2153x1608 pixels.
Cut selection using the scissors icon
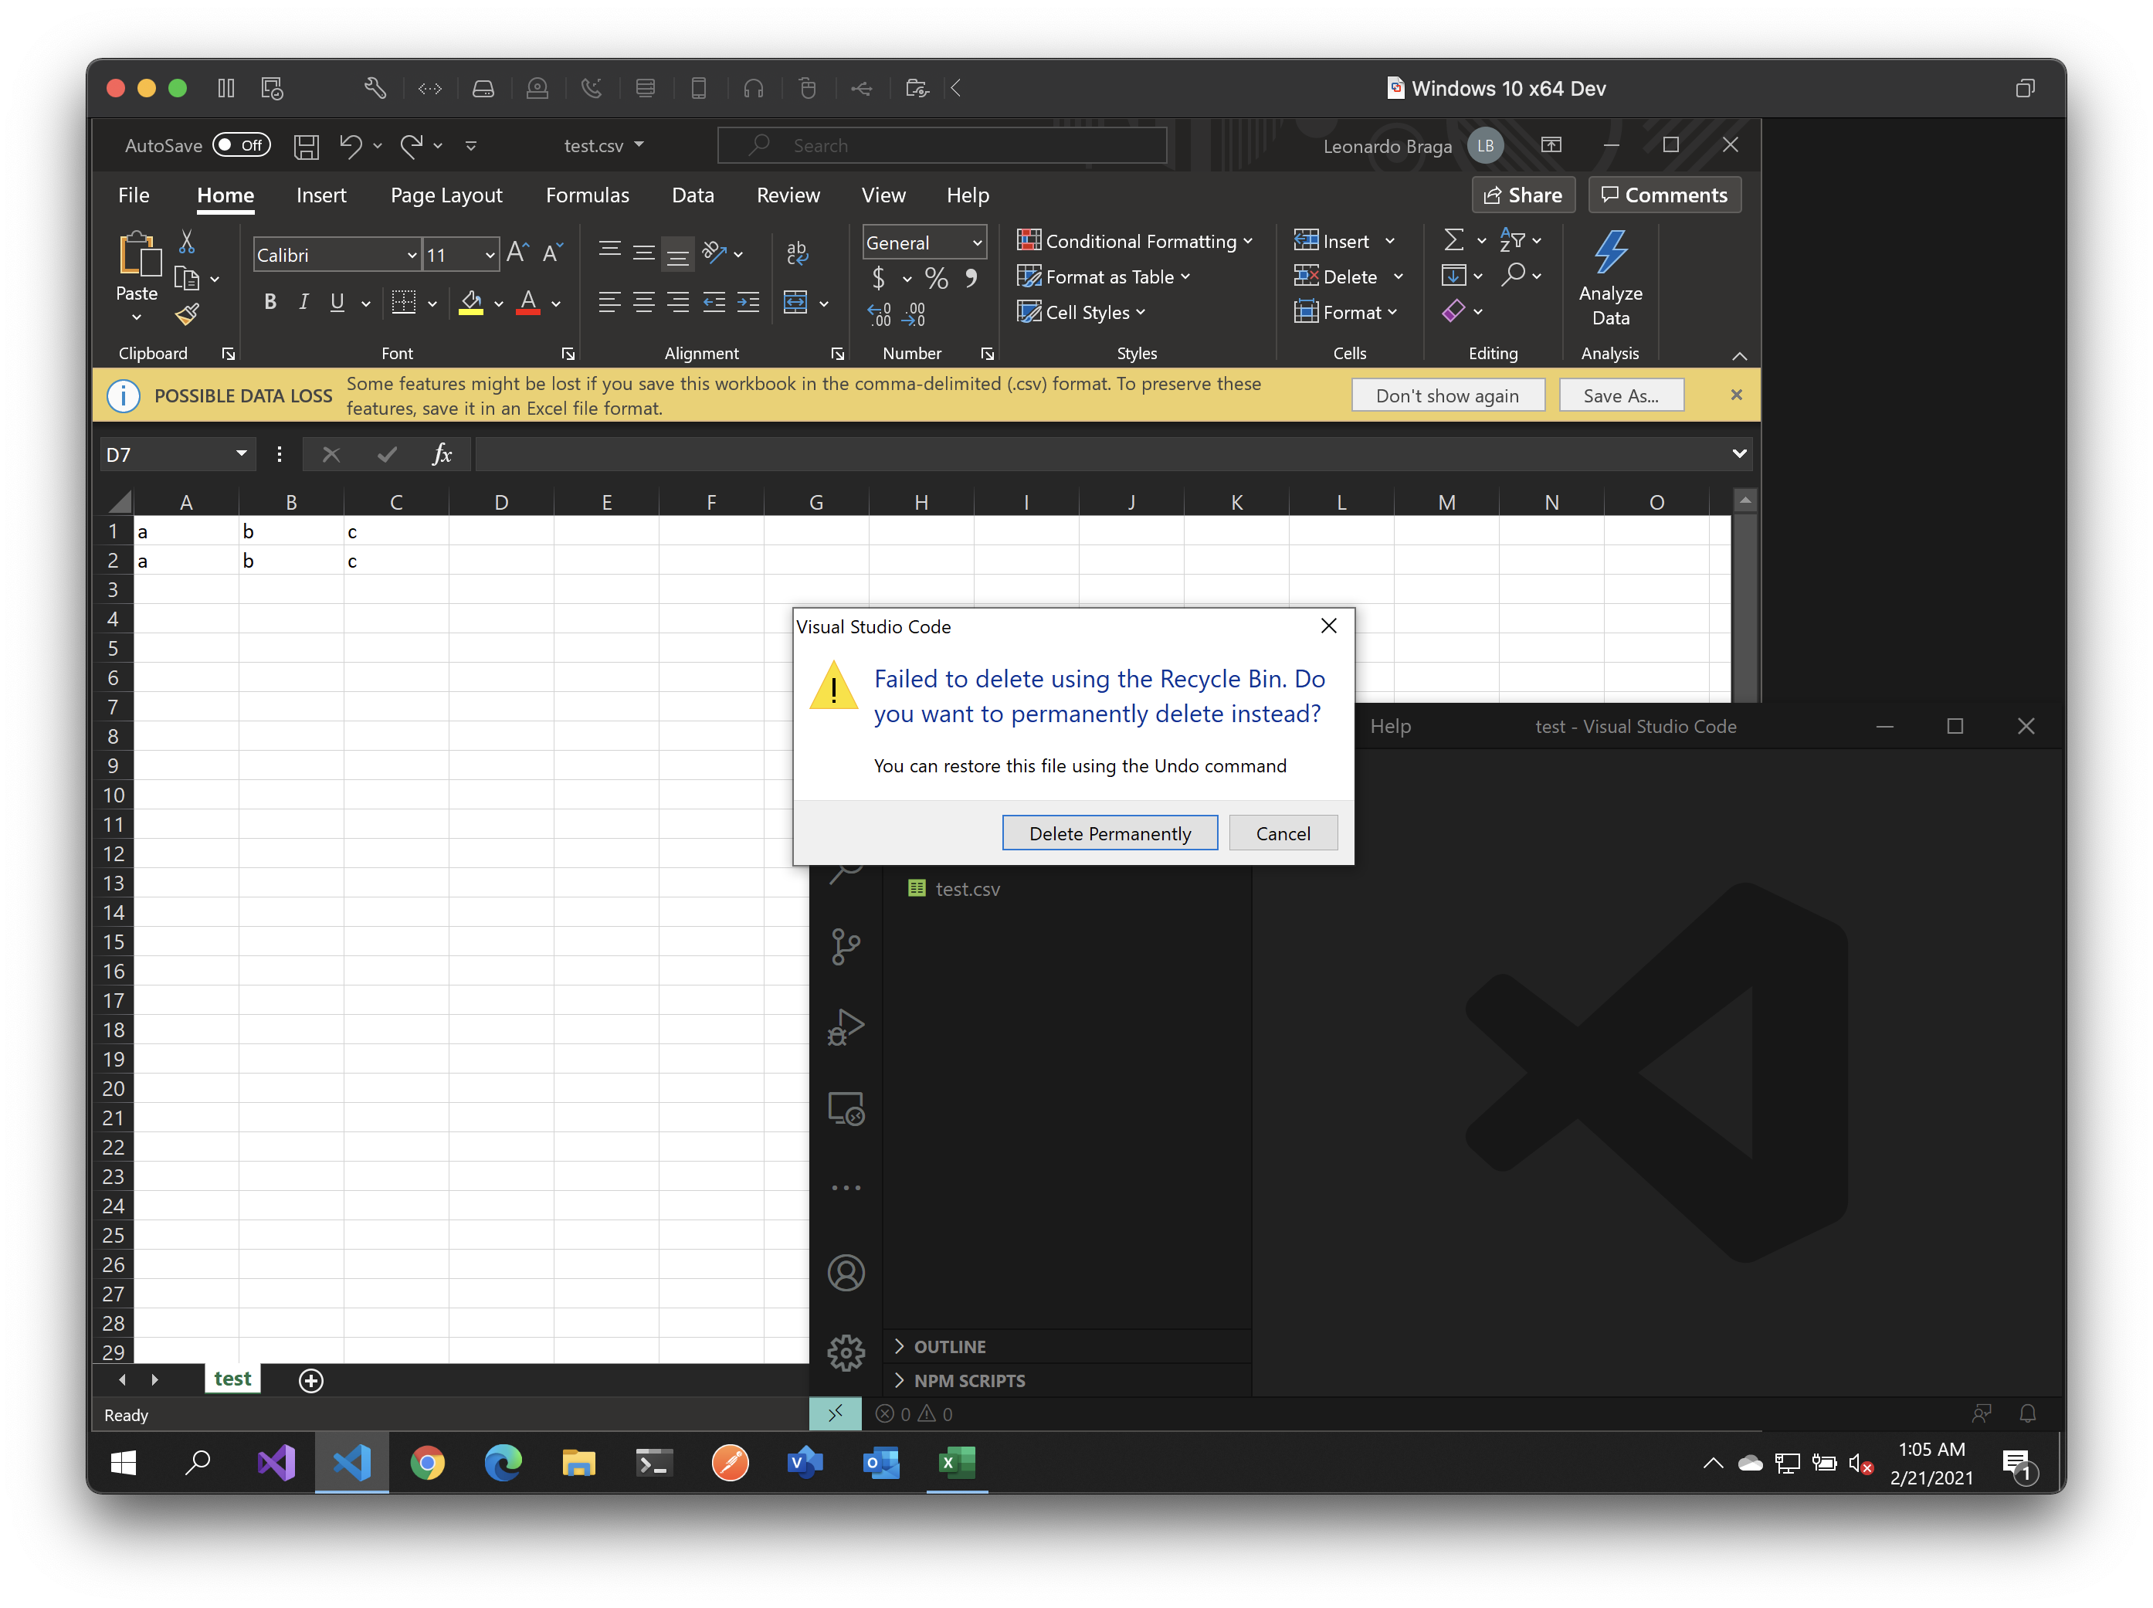[x=187, y=240]
